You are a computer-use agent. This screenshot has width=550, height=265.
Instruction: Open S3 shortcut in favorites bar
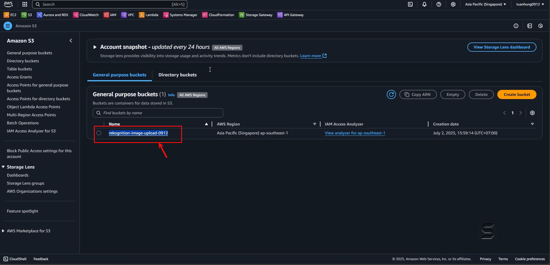(x=27, y=15)
